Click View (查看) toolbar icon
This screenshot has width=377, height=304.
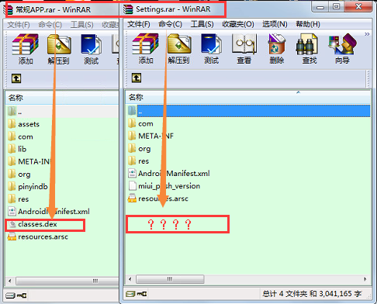244,49
